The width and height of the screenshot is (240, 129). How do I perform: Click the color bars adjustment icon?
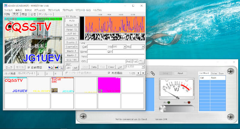click(x=56, y=67)
